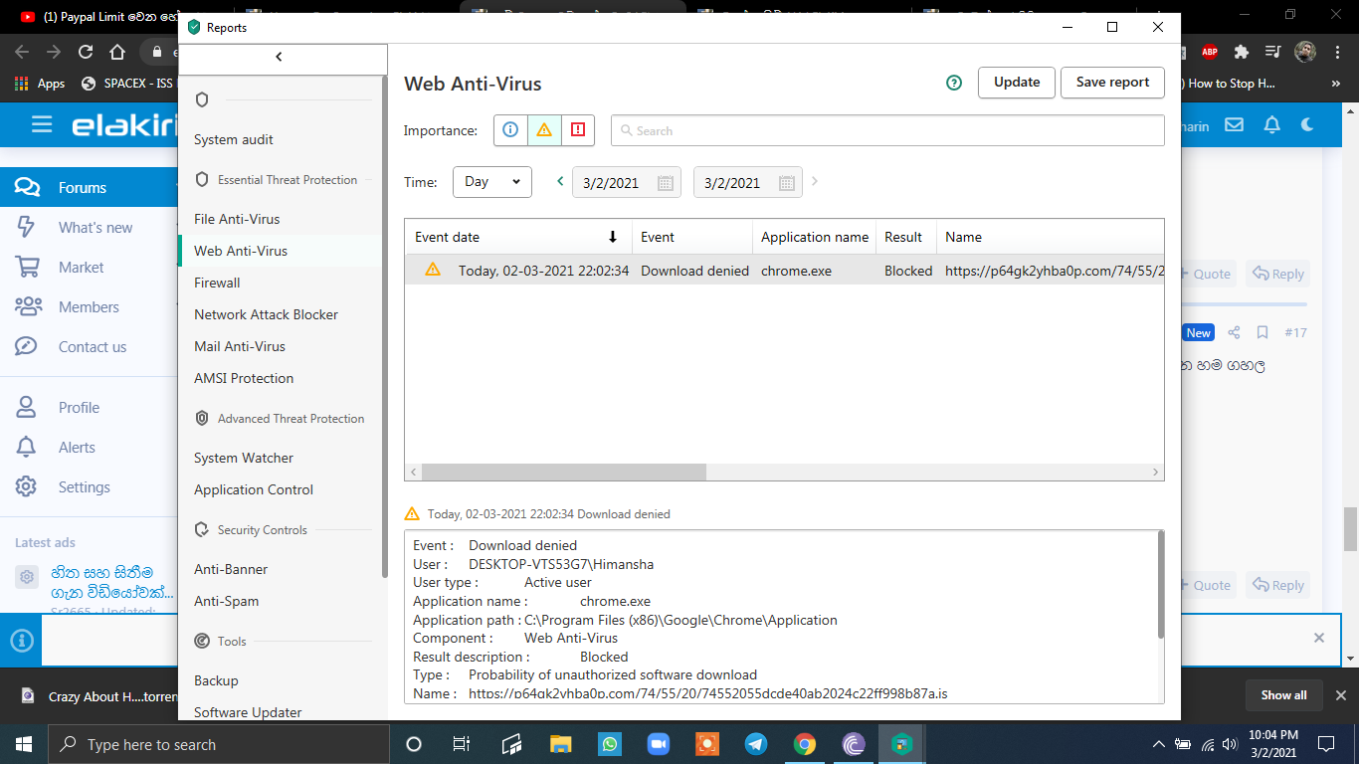Expand the bookmarks bar overflow chevron
The width and height of the screenshot is (1359, 764).
1335,84
